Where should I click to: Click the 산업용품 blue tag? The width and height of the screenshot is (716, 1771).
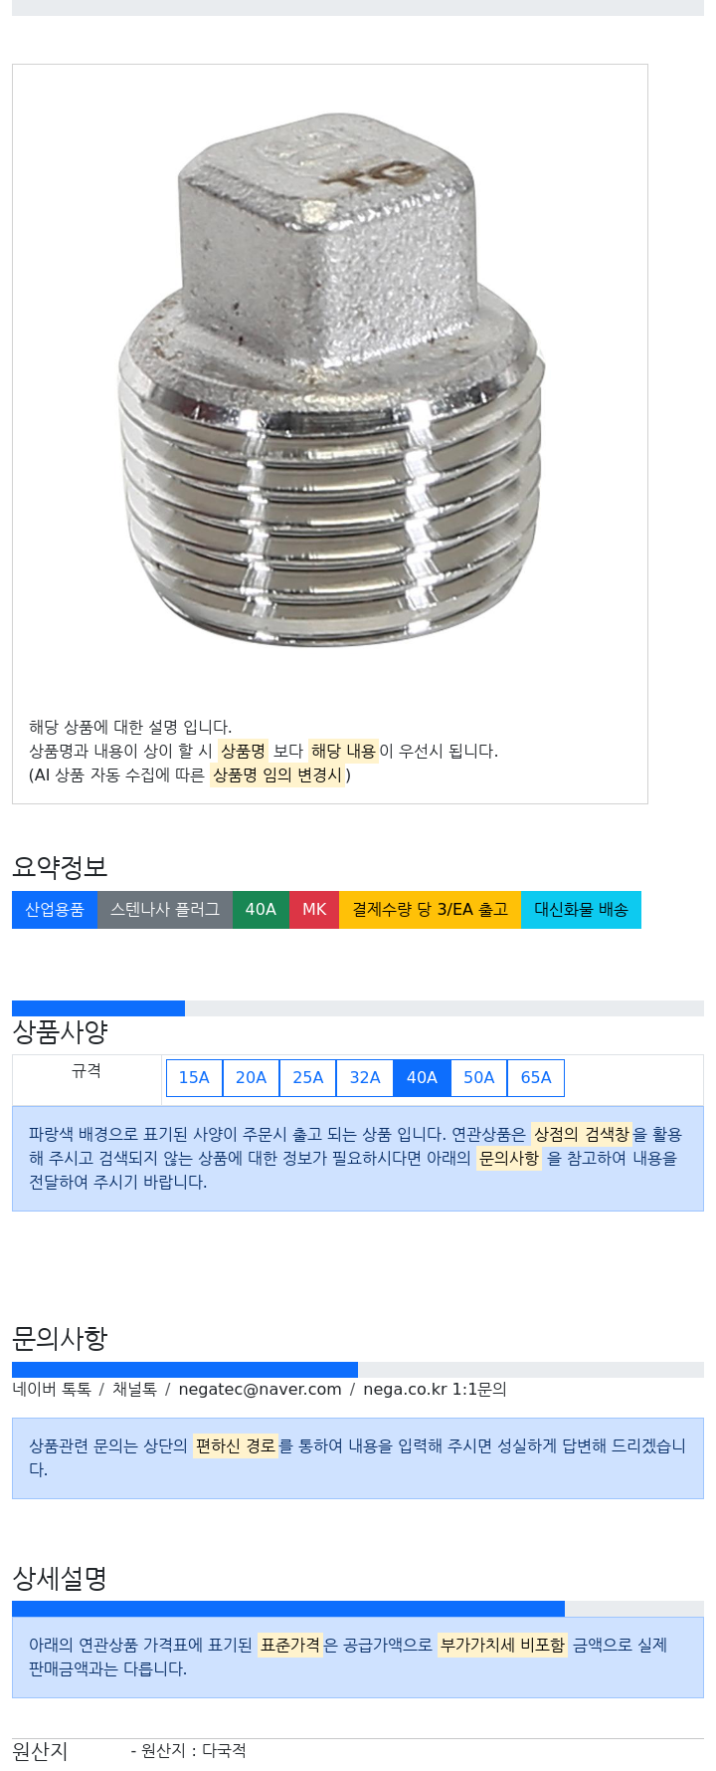click(55, 910)
